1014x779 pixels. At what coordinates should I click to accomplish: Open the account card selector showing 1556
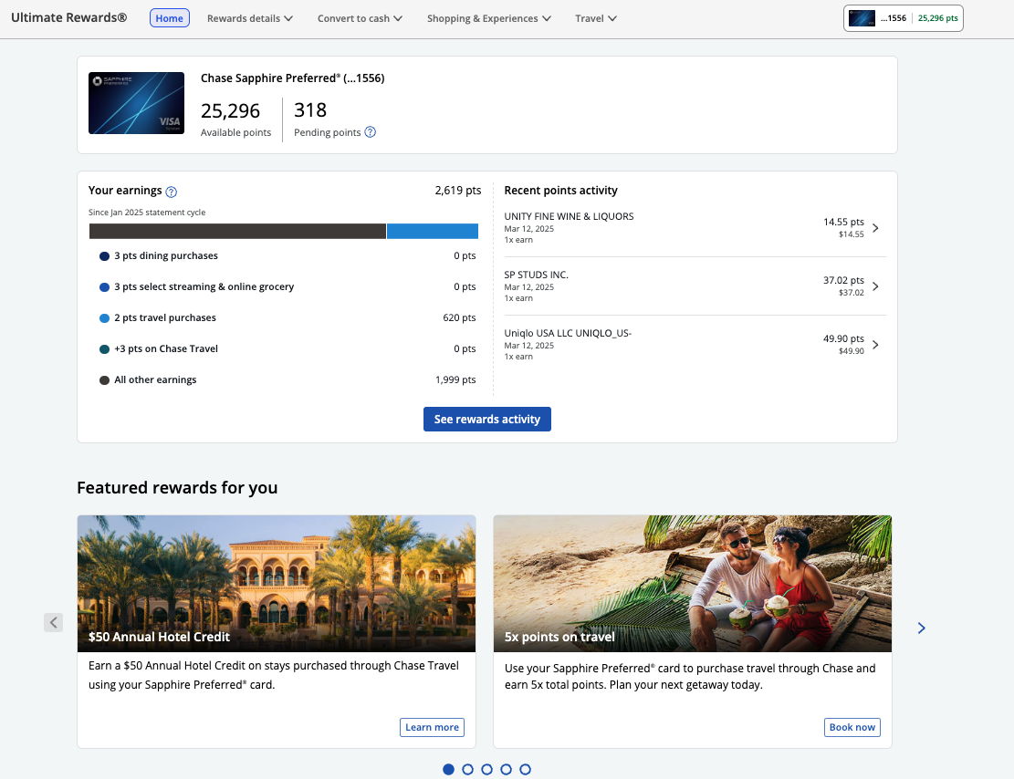pyautogui.click(x=903, y=18)
